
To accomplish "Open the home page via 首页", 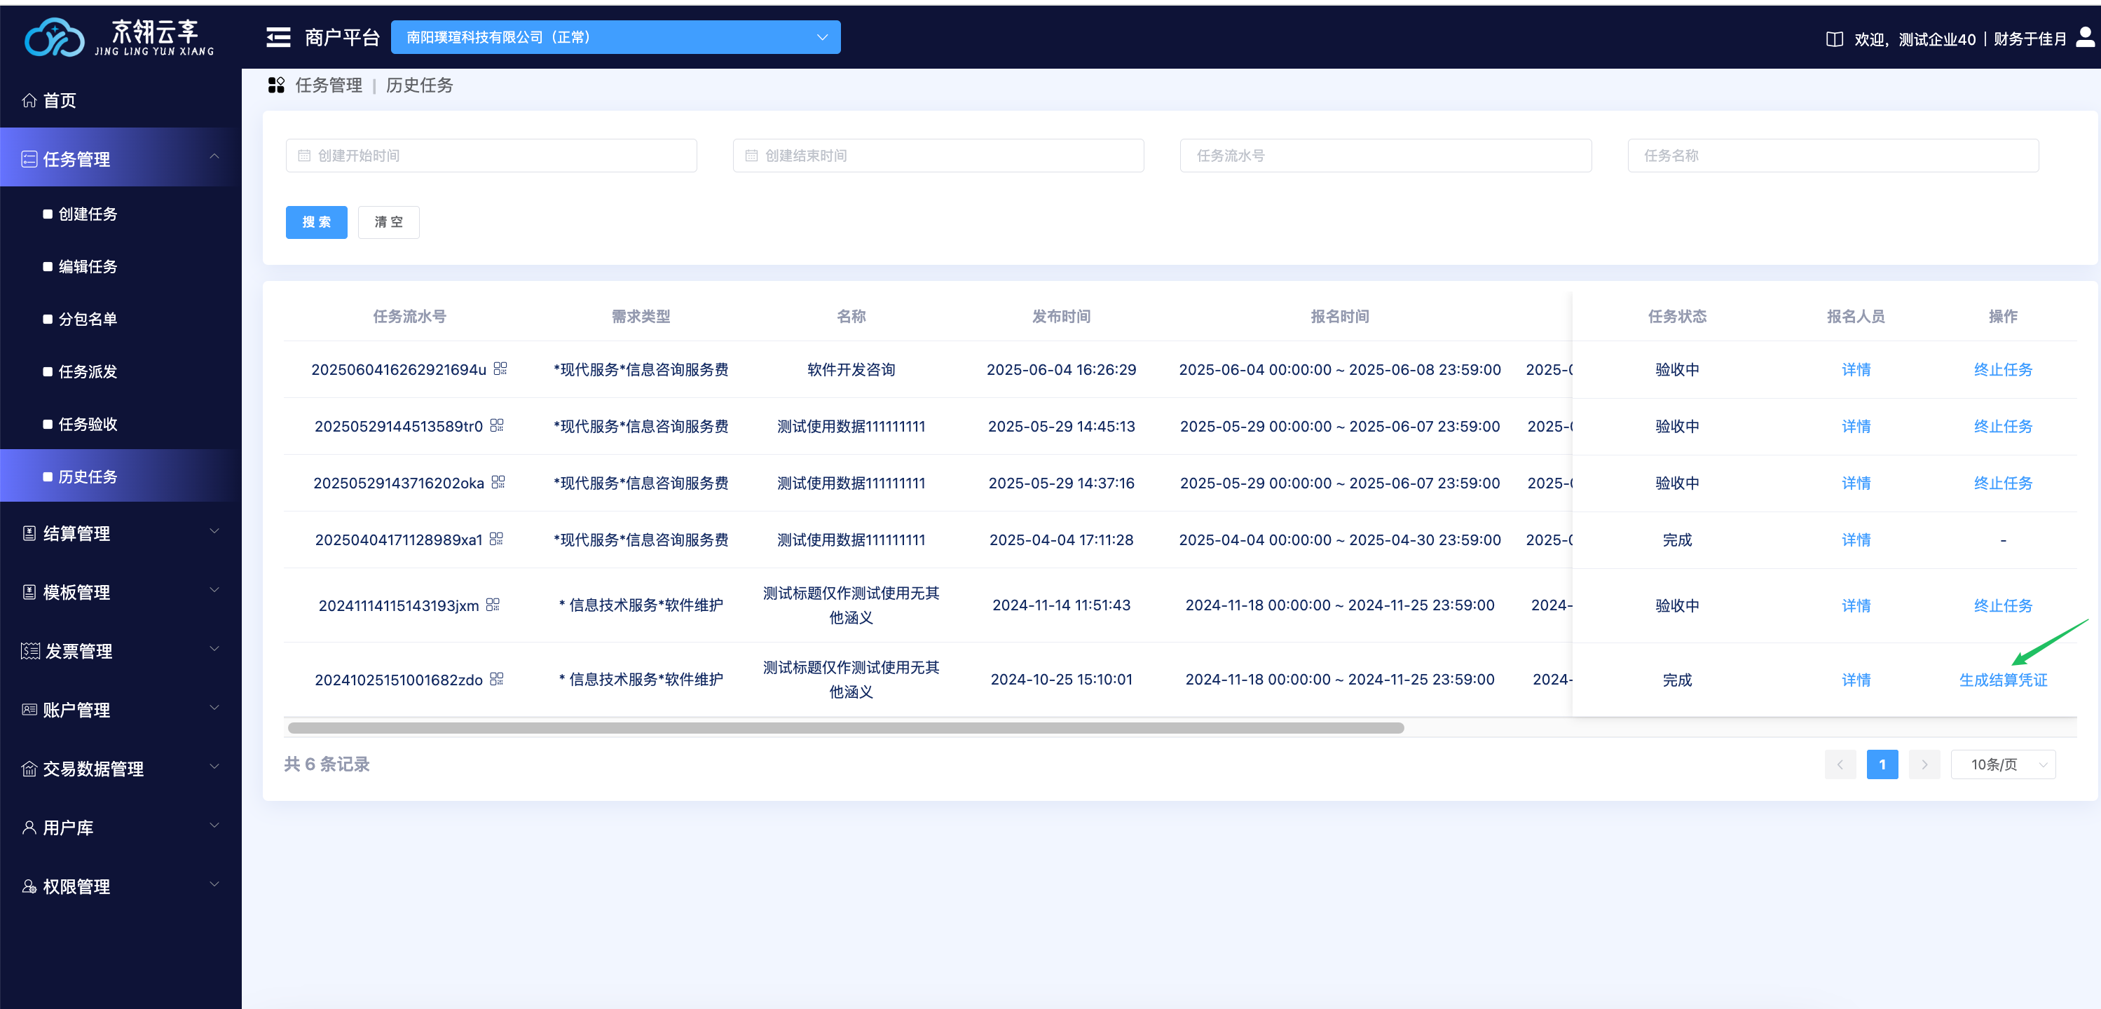I will (59, 100).
